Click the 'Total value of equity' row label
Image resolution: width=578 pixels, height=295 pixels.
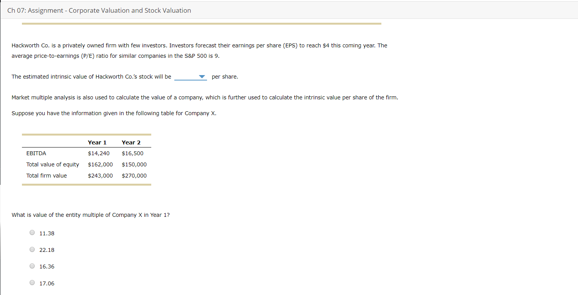pyautogui.click(x=52, y=164)
